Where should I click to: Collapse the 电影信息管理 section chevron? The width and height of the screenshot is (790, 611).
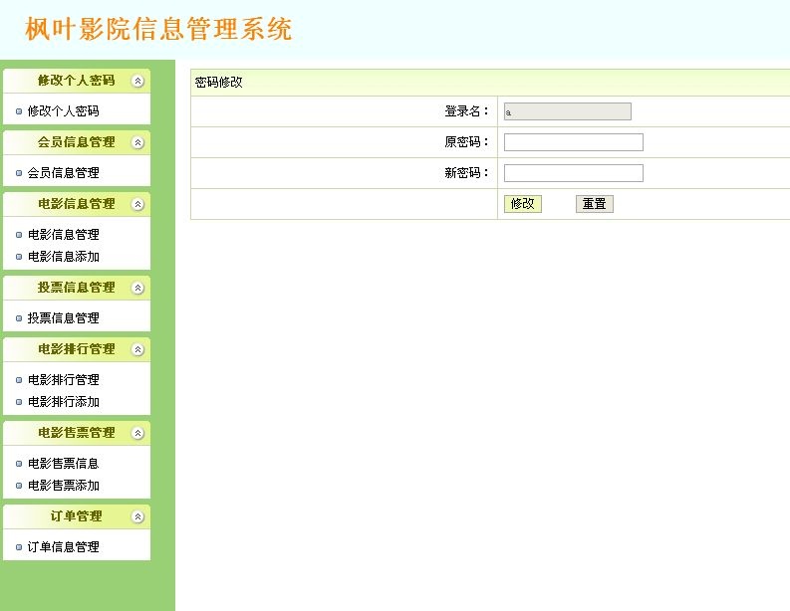[x=137, y=204]
